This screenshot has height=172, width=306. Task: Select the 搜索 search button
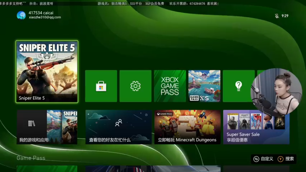[286, 159]
